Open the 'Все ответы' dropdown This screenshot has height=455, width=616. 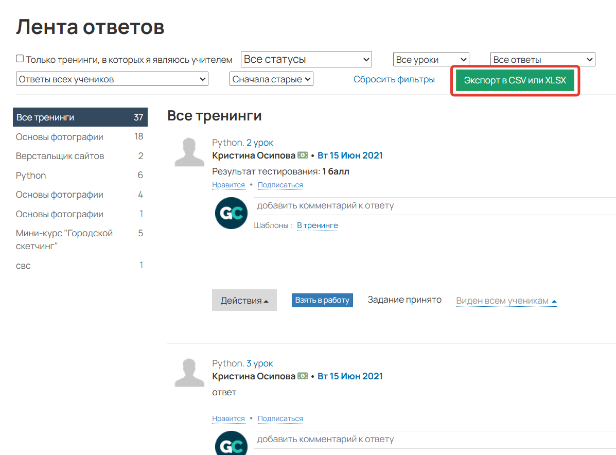(542, 60)
